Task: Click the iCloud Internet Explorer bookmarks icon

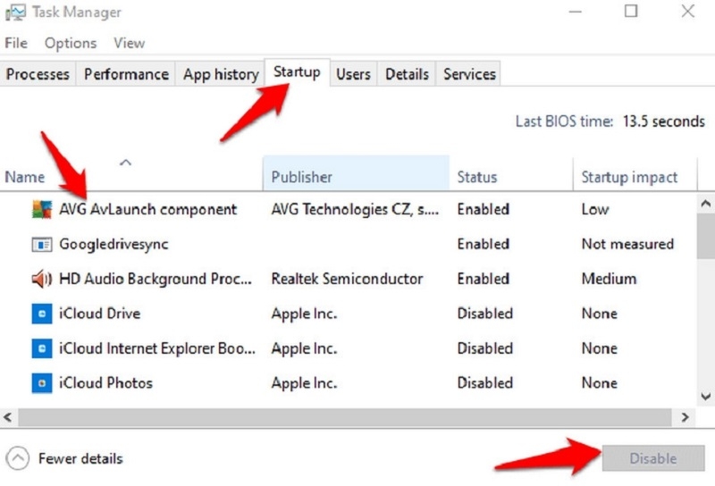Action: coord(41,348)
